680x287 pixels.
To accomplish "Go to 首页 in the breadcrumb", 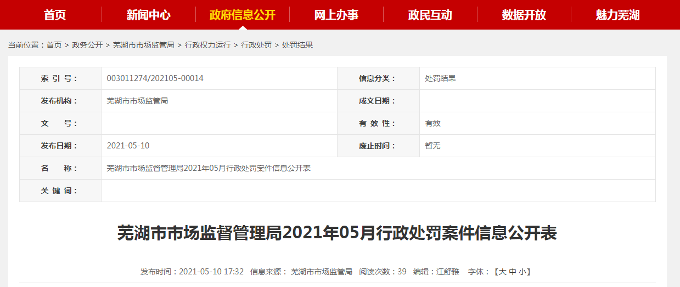I will tap(54, 45).
